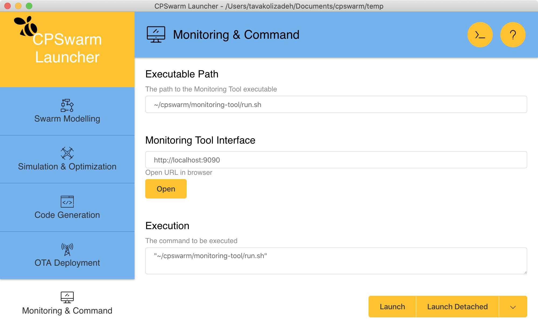Open help via question mark button
This screenshot has height=327, width=538.
click(513, 35)
